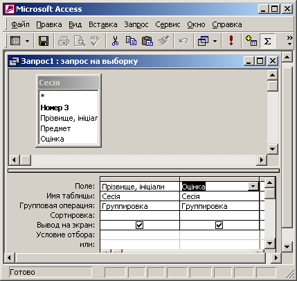Click the pane splitter bar between table and grid

[x=143, y=171]
